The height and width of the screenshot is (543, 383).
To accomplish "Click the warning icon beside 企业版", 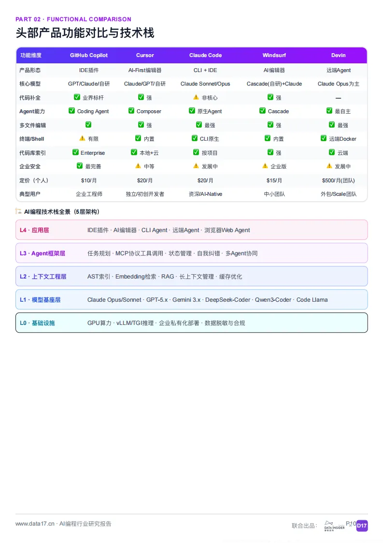I will point(265,166).
